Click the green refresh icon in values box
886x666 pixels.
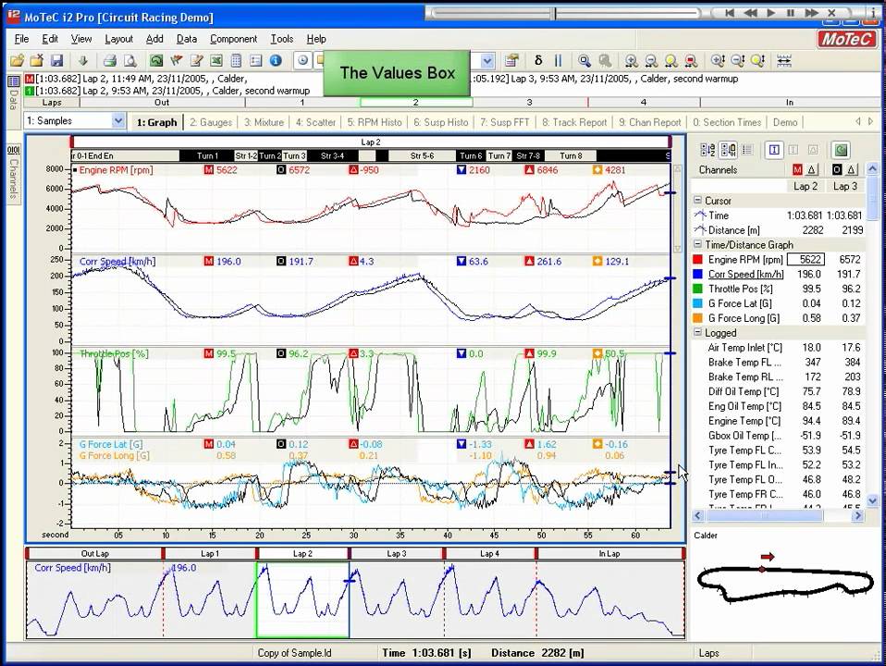point(841,150)
